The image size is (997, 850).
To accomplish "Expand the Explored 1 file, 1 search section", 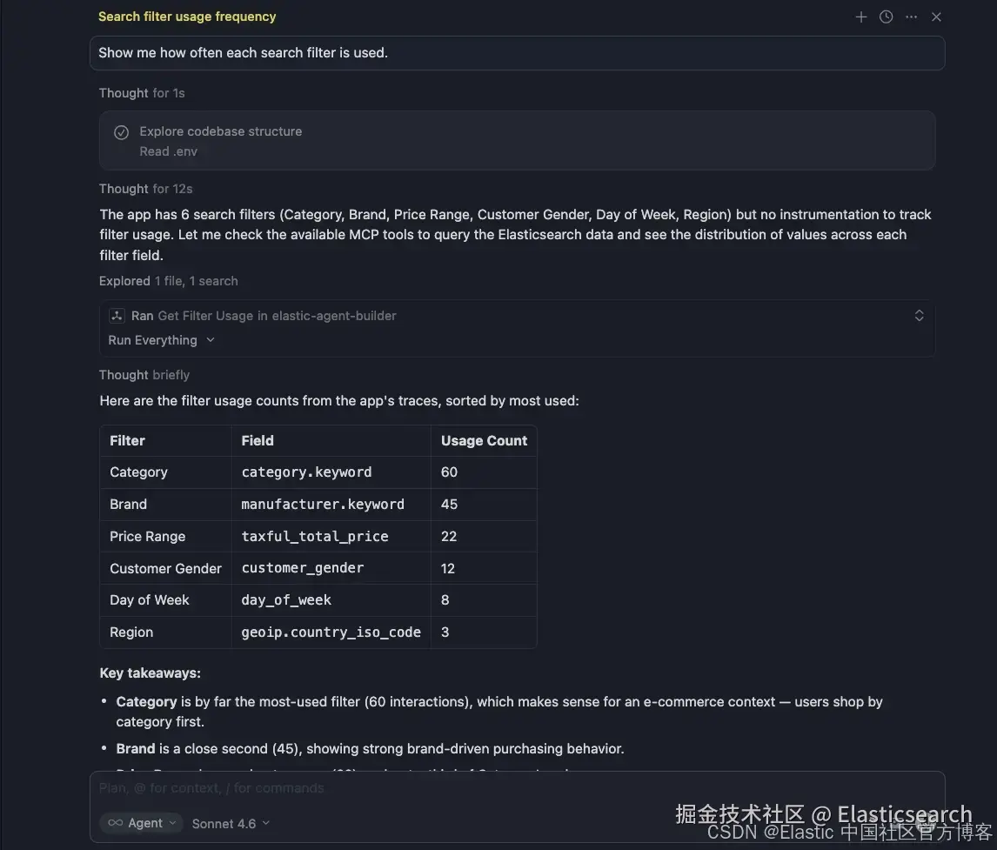I will coord(168,281).
